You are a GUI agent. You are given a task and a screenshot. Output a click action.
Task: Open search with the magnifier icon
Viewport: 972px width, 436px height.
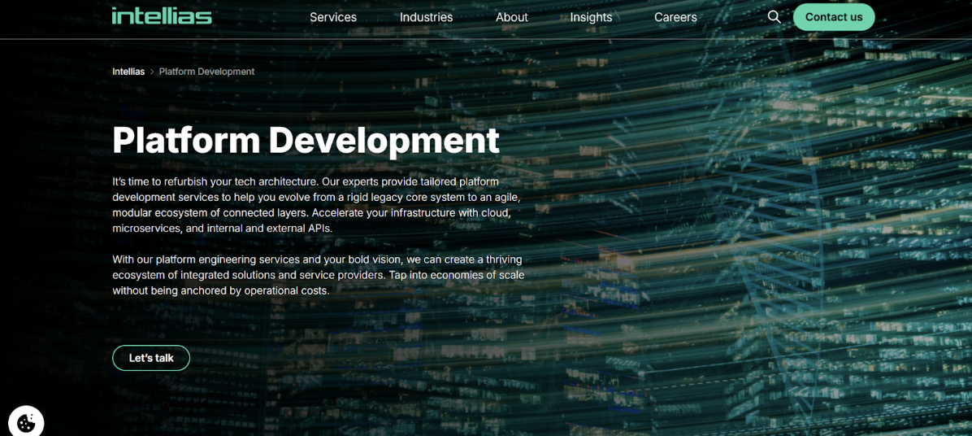pos(774,17)
